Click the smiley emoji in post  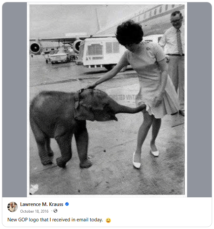click(x=108, y=220)
